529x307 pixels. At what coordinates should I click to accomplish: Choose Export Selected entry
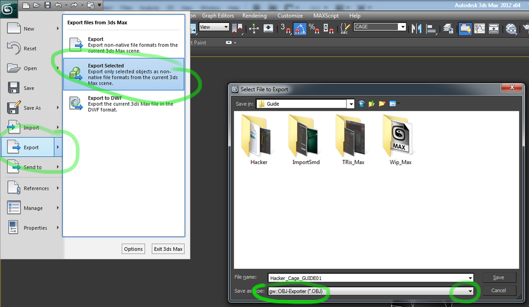123,74
